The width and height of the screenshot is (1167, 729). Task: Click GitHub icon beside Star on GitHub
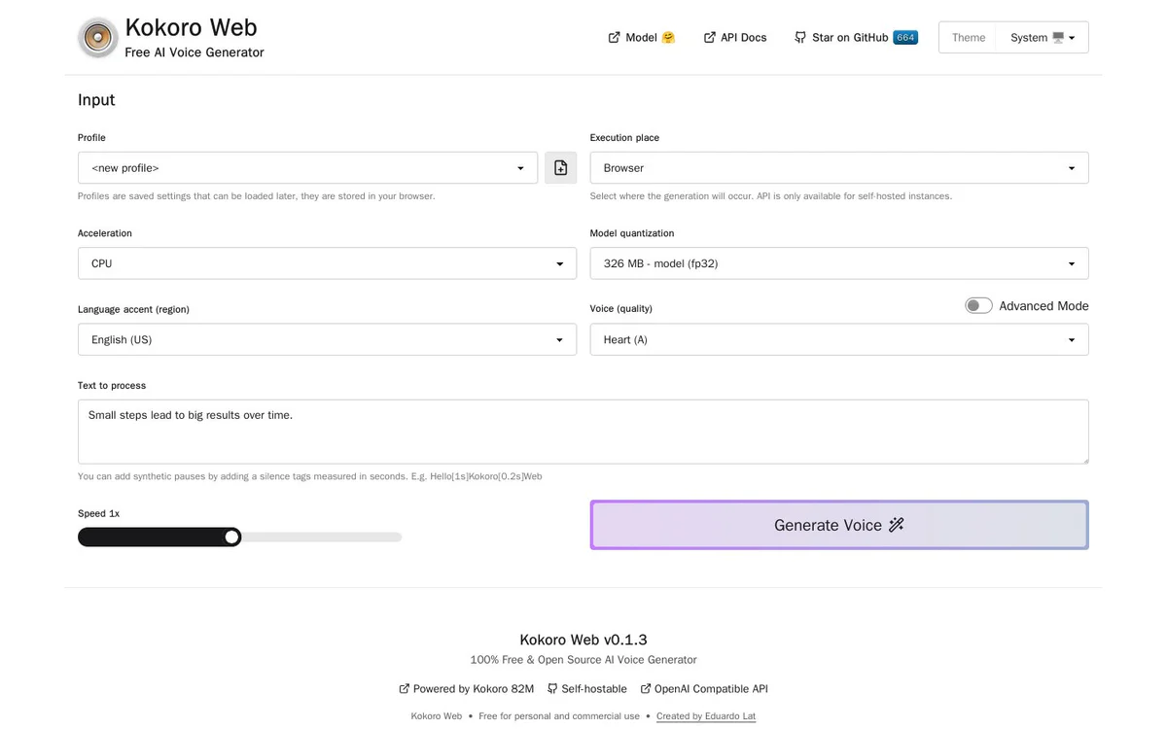[x=800, y=38]
